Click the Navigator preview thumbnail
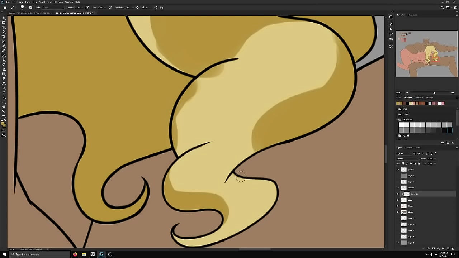The height and width of the screenshot is (258, 459). pyautogui.click(x=426, y=54)
